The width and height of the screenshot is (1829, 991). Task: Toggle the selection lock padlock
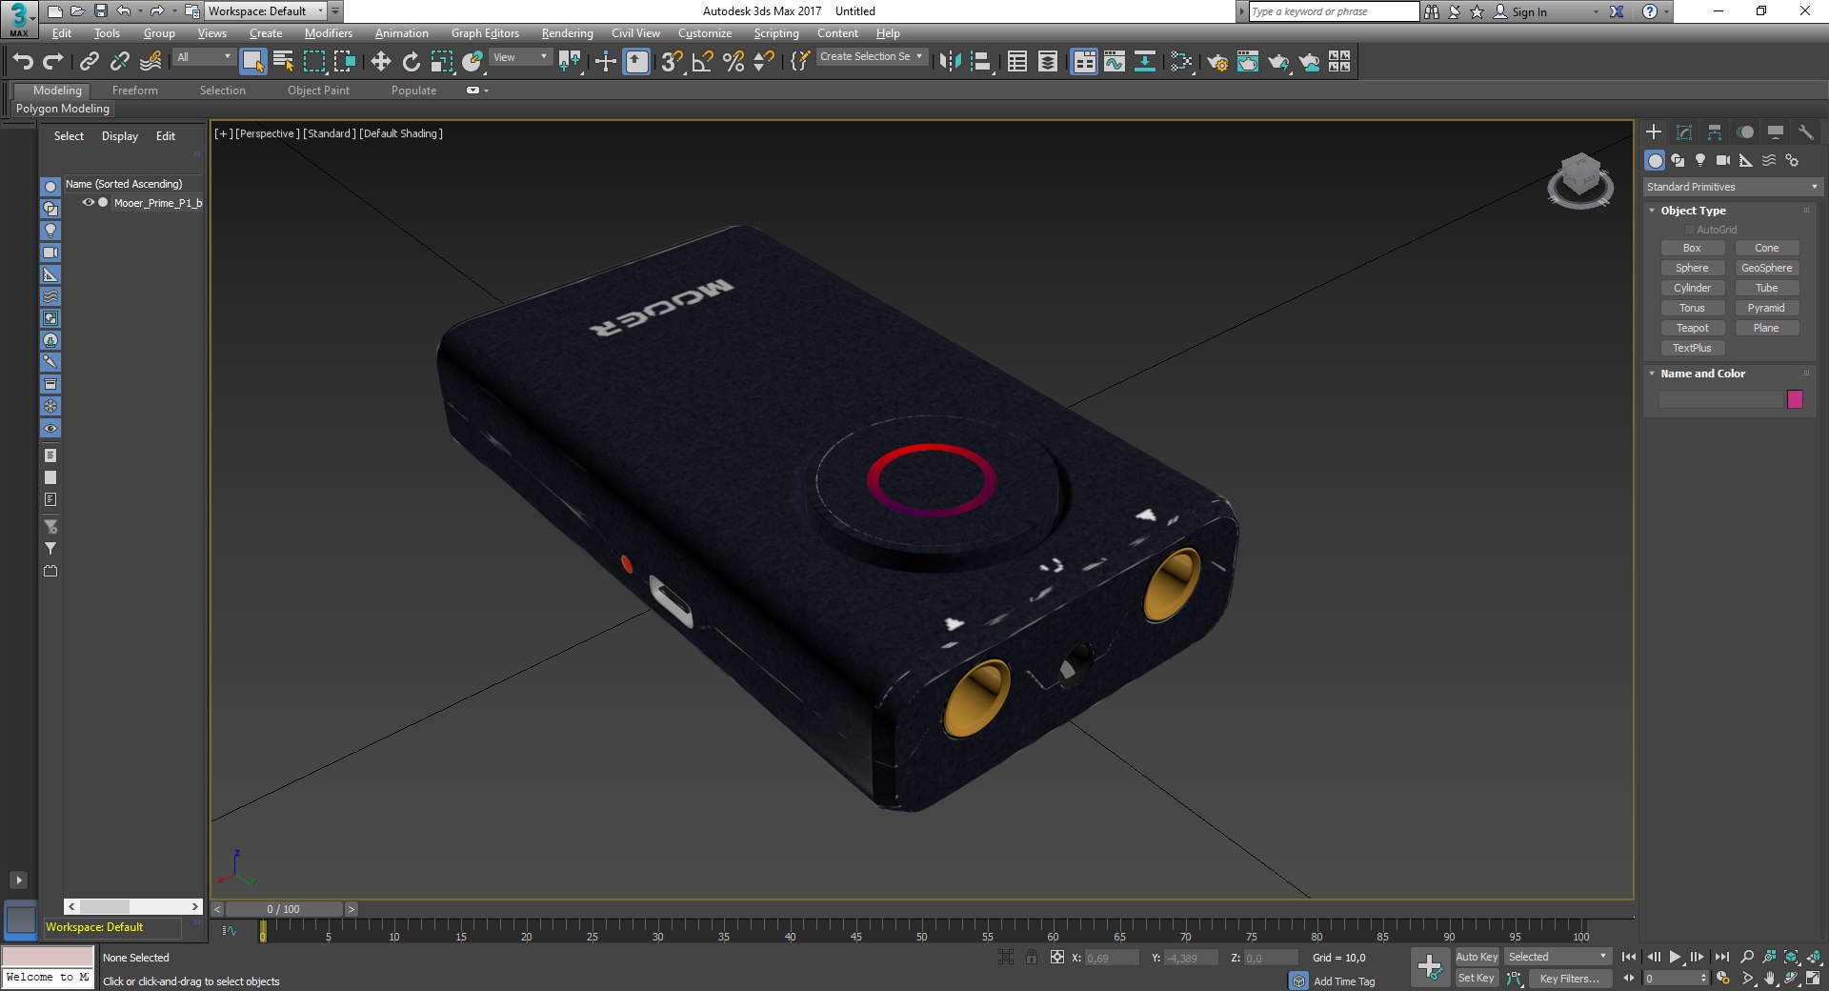click(x=1032, y=957)
